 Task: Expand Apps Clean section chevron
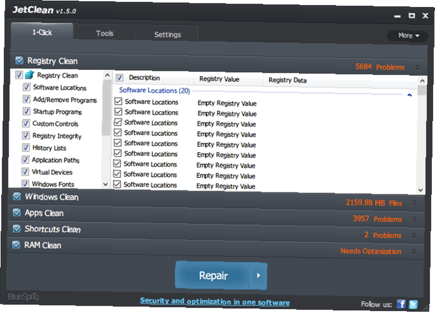click(415, 219)
